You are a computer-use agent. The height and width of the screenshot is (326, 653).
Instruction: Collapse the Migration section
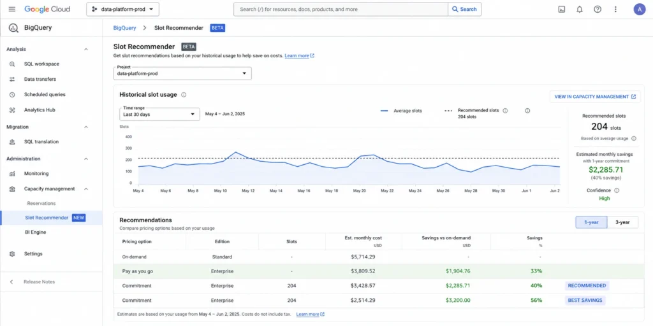(x=86, y=127)
